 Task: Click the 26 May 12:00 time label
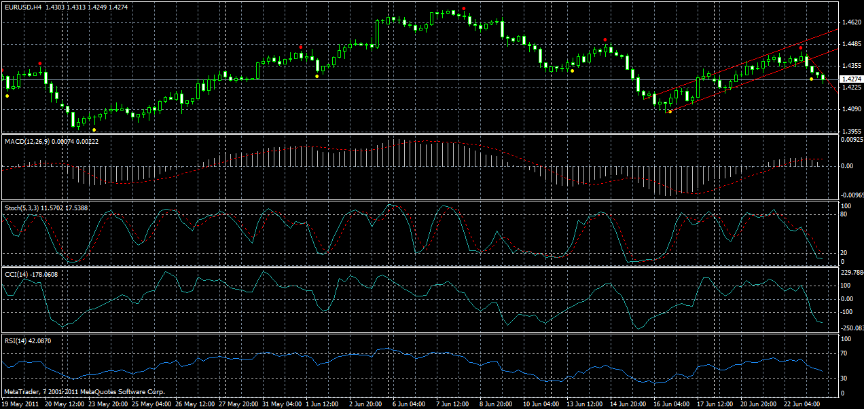[194, 404]
